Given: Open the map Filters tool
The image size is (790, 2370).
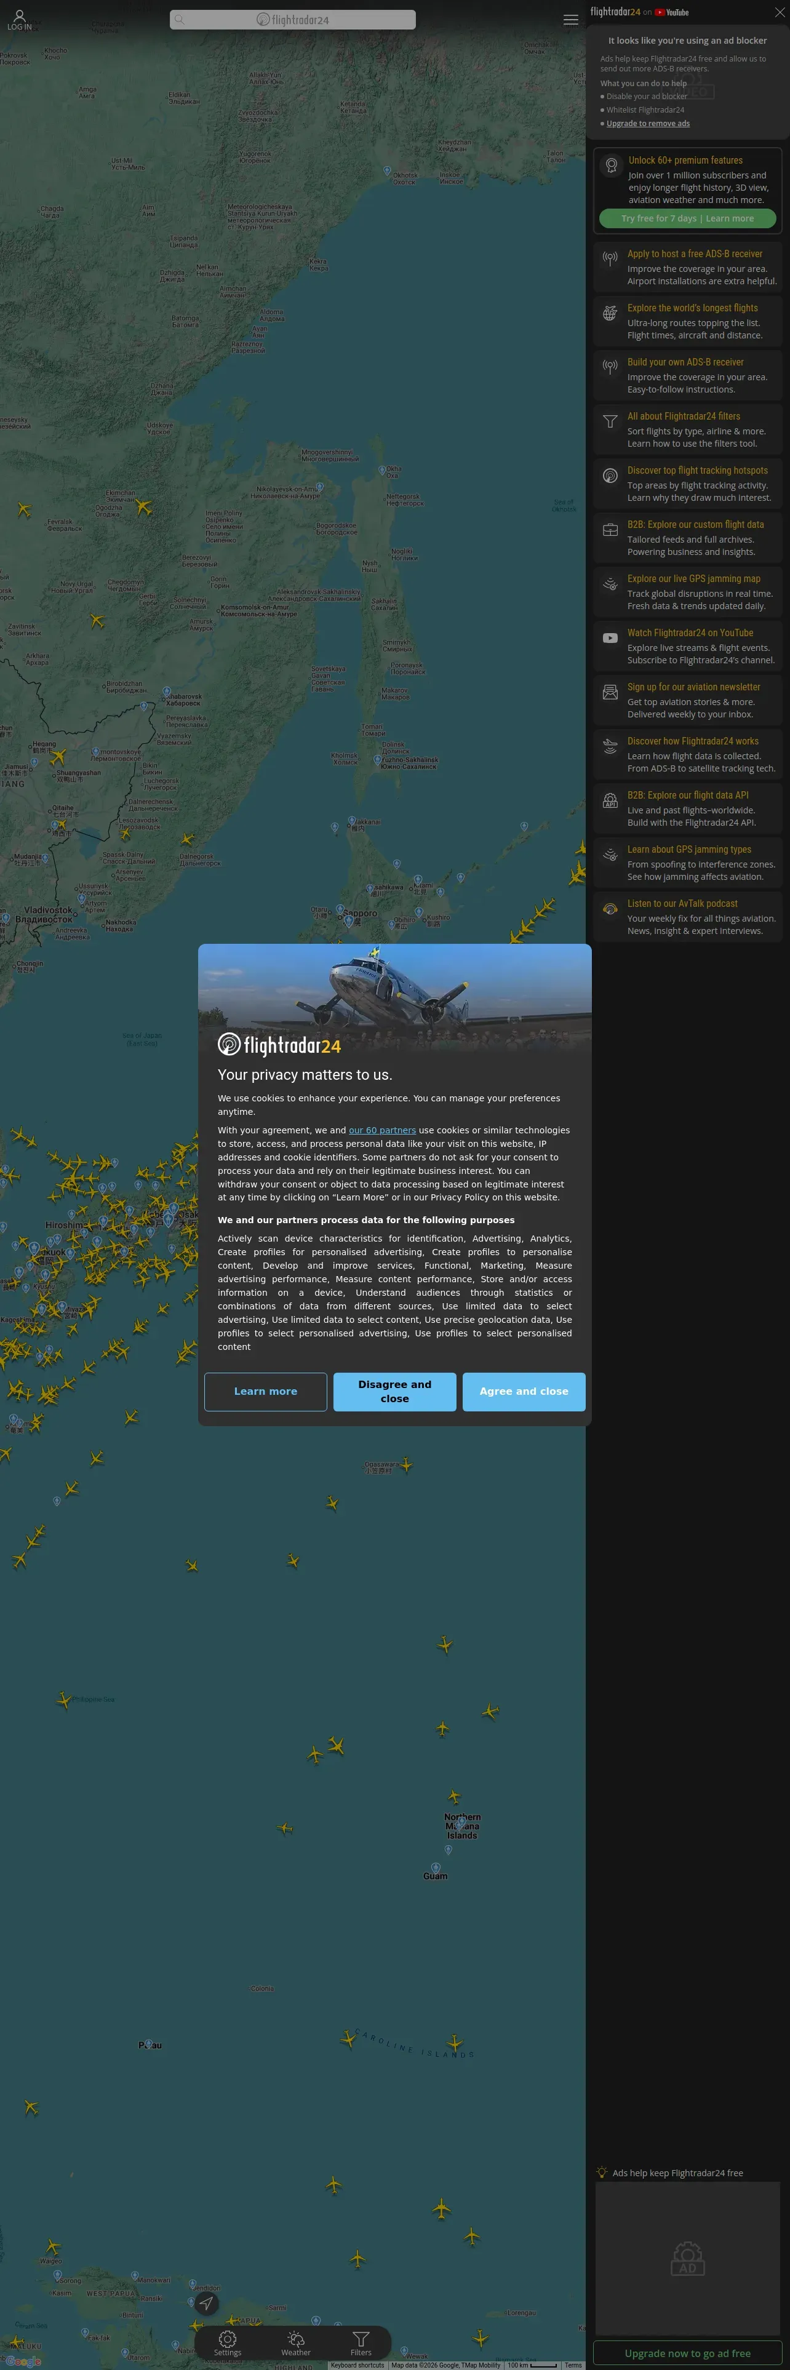Looking at the screenshot, I should coord(361,2344).
